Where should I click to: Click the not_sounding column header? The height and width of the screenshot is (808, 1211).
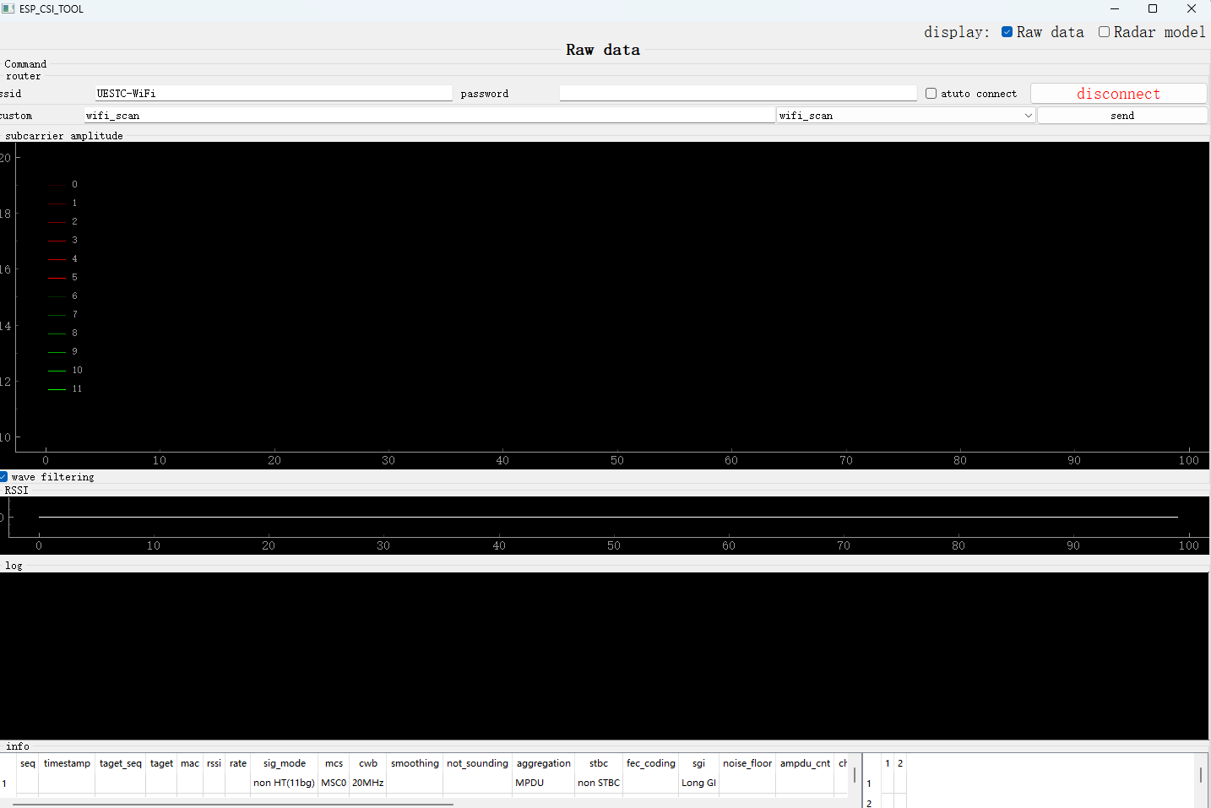point(477,763)
